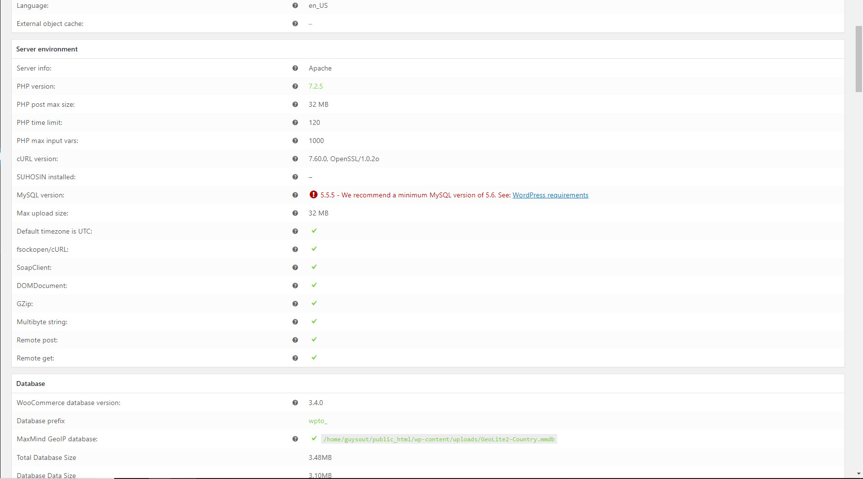Click the checkmark beside Default timezone is UTC
The width and height of the screenshot is (863, 479).
314,231
